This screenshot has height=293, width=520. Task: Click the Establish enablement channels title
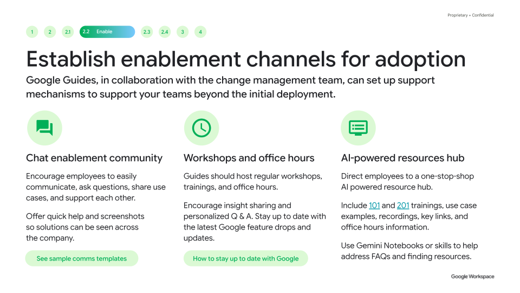click(246, 60)
